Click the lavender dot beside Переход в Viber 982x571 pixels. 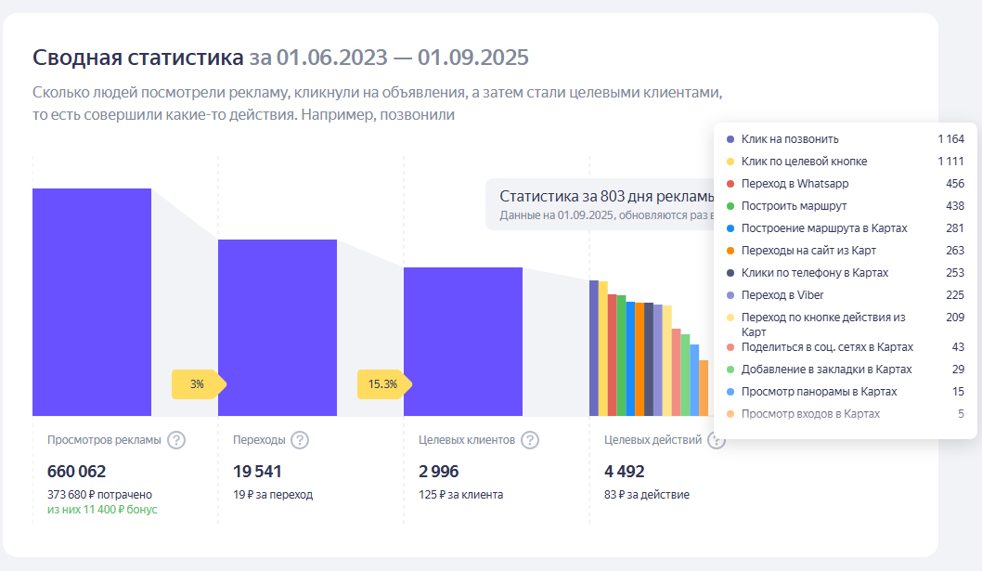coord(730,295)
